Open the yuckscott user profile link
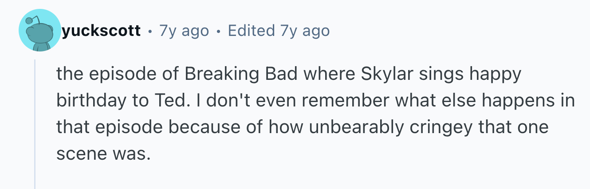 point(101,31)
